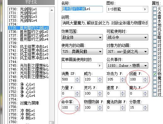Increase the 灵巧 F value with up arrow
The height and width of the screenshot is (124, 163).
point(100,92)
